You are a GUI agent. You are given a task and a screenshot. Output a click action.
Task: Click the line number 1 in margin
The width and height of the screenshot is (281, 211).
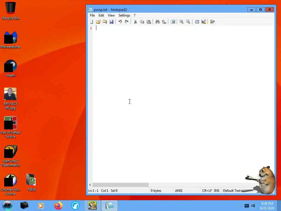(91, 28)
